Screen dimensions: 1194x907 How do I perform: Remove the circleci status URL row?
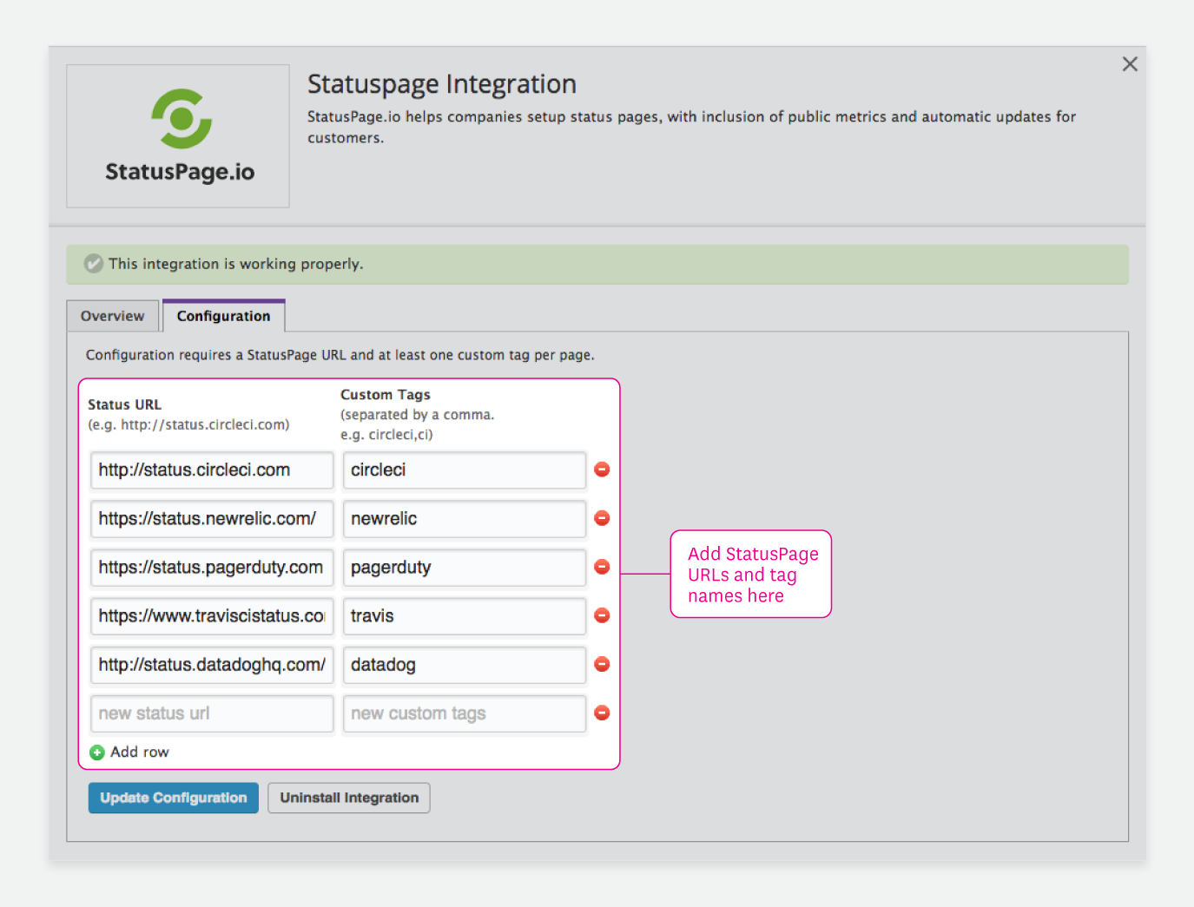pyautogui.click(x=602, y=470)
